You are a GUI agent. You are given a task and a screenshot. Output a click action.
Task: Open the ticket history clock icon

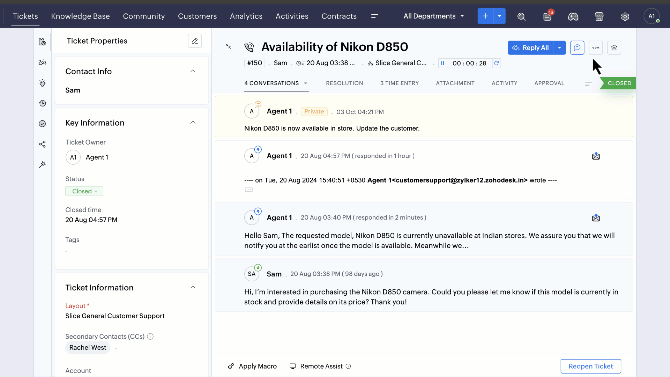pyautogui.click(x=42, y=103)
